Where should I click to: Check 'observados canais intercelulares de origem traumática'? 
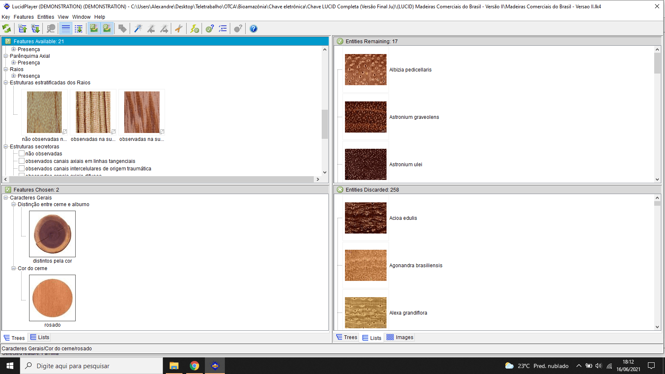(x=22, y=169)
